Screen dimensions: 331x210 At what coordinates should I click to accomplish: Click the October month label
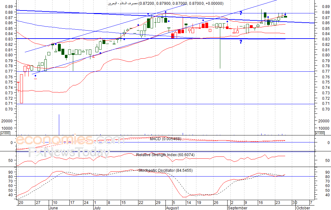click(x=303, y=208)
